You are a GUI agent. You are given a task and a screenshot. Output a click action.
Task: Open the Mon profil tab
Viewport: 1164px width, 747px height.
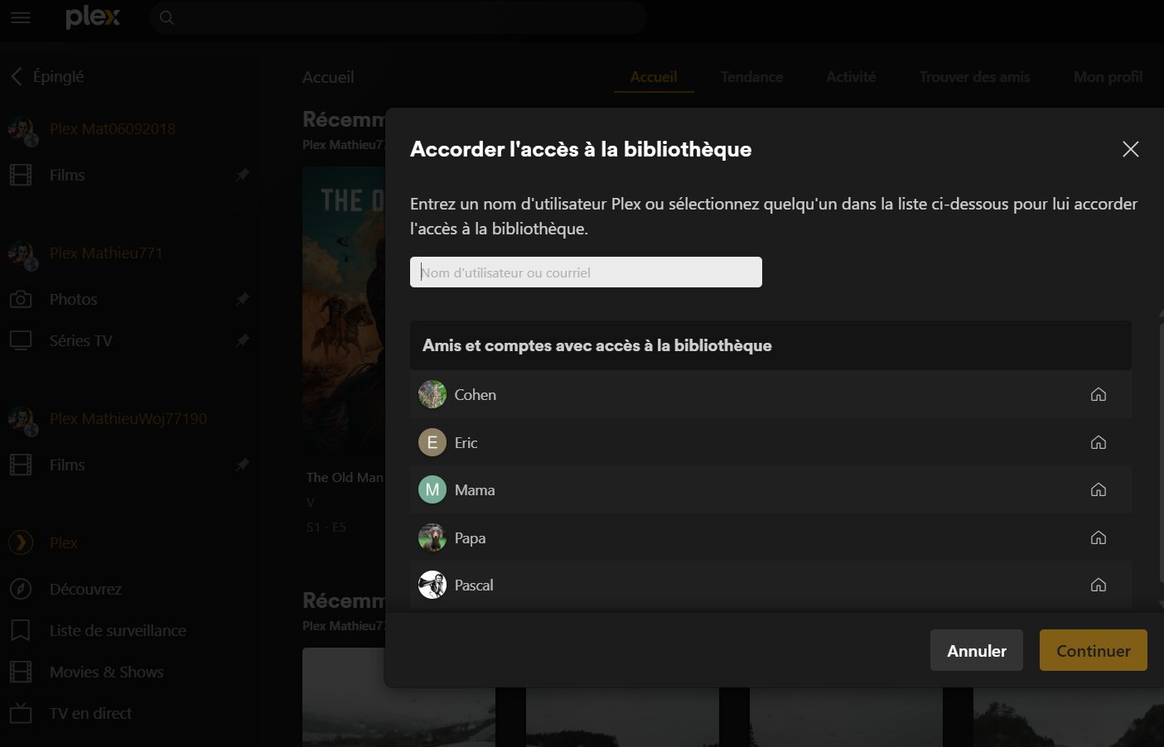point(1108,76)
